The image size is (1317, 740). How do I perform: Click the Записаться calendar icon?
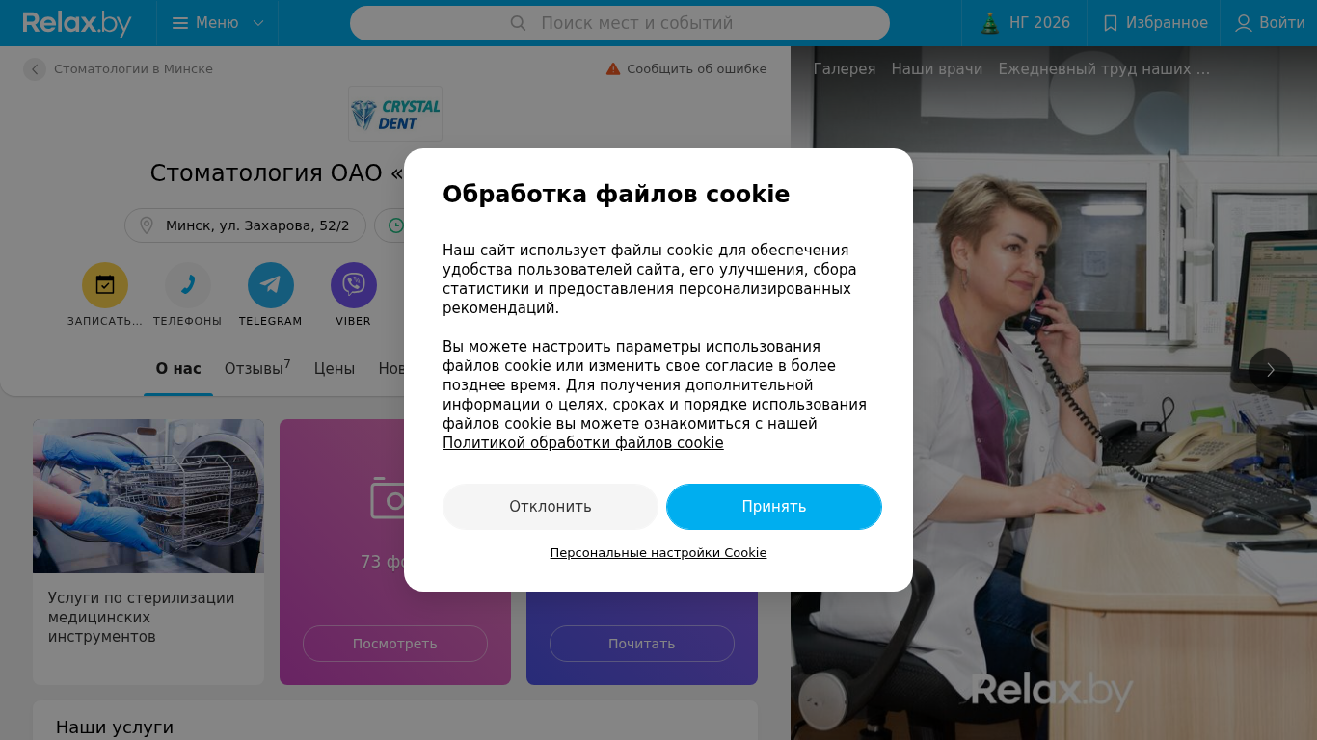[x=105, y=285]
